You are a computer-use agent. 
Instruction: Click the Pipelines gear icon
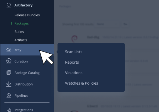pyautogui.click(x=9, y=95)
